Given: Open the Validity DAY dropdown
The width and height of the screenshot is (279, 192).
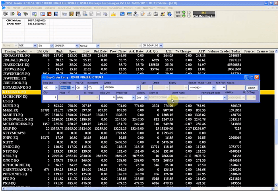Looking at the screenshot, I should pyautogui.click(x=146, y=97).
